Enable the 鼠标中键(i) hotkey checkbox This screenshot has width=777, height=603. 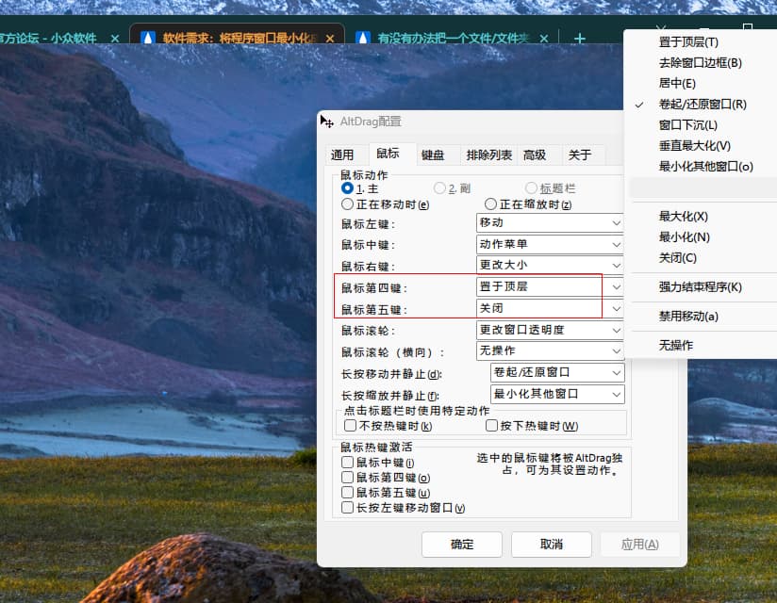350,463
